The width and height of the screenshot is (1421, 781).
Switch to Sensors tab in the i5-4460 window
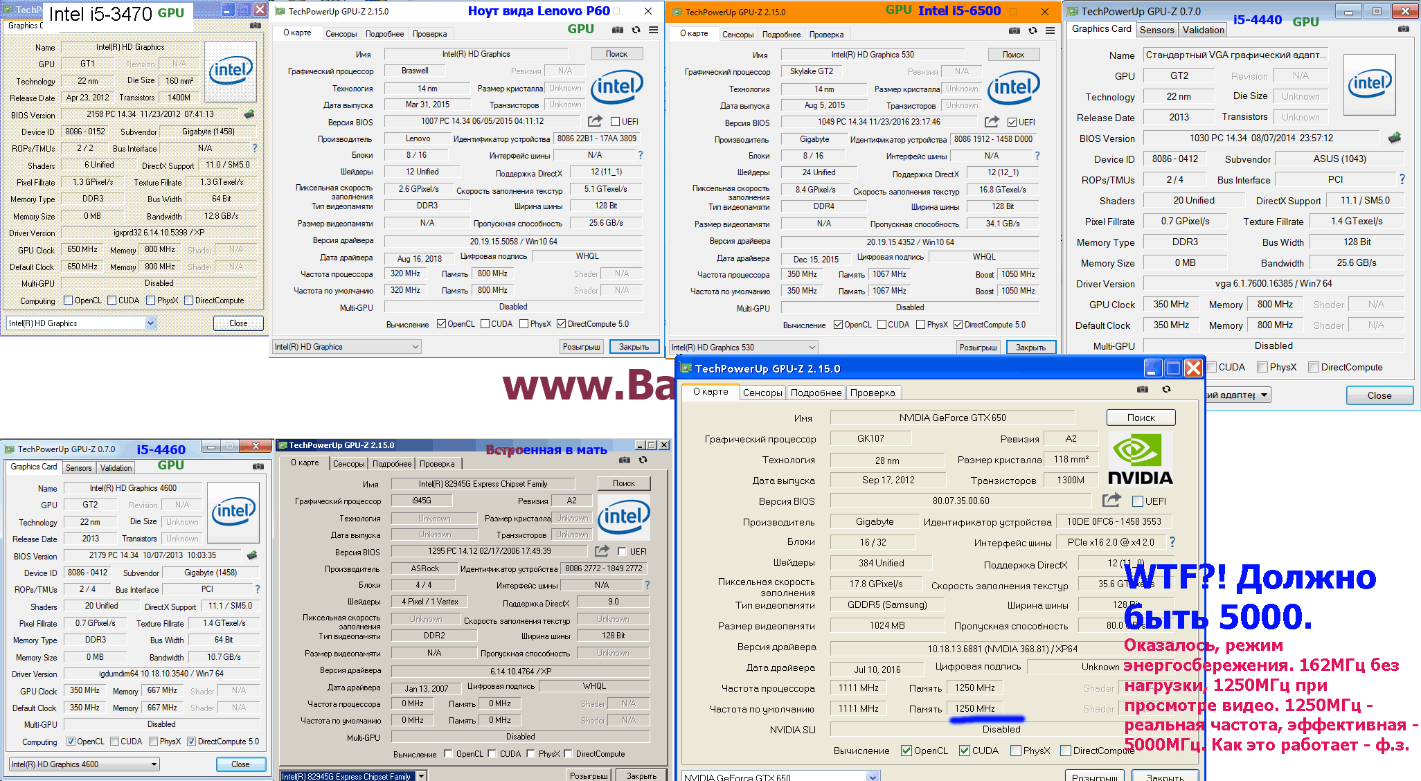(x=79, y=468)
